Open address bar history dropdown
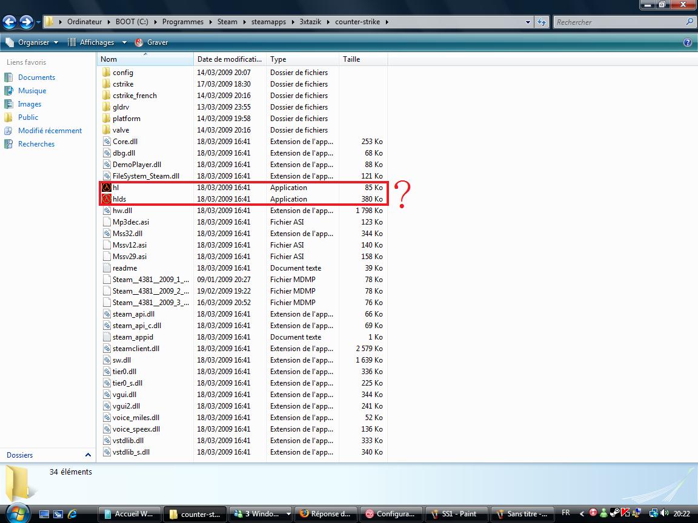Screen dimensions: 698x523 528,22
